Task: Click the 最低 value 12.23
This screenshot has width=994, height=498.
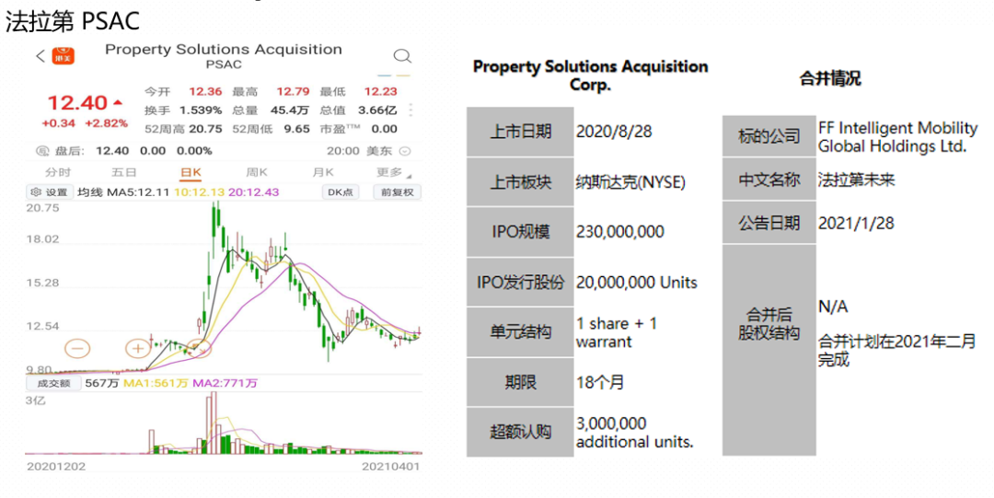Action: click(x=380, y=92)
